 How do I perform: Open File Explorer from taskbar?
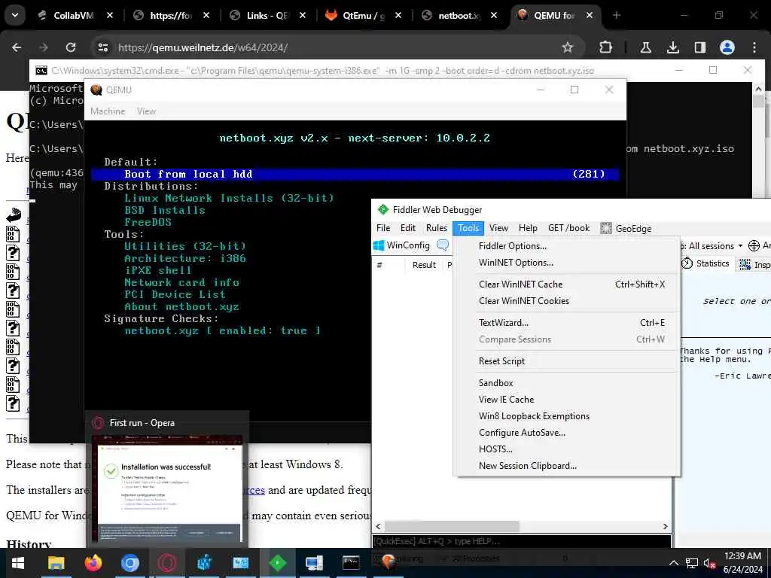tap(56, 563)
